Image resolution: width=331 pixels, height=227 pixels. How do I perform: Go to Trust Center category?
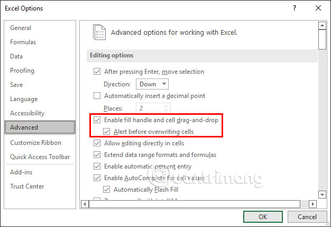click(x=27, y=186)
